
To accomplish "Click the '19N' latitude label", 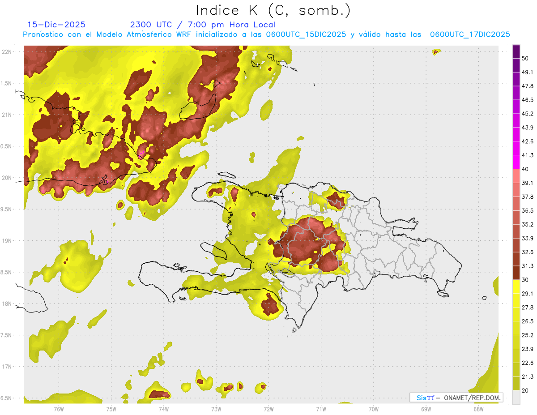I will (7, 241).
